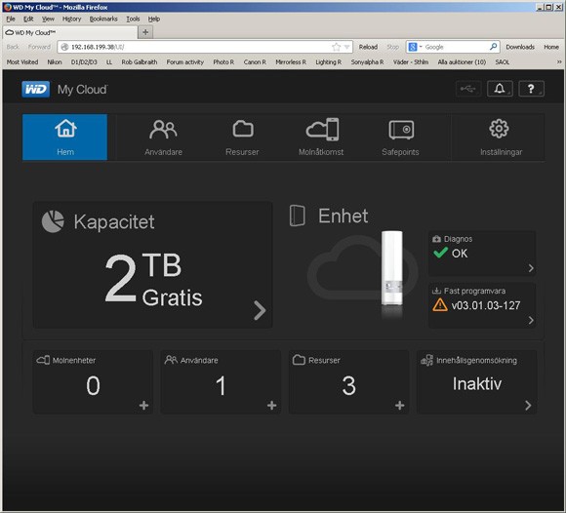The height and width of the screenshot is (513, 566).
Task: Click the Stop loading button
Action: click(x=392, y=47)
